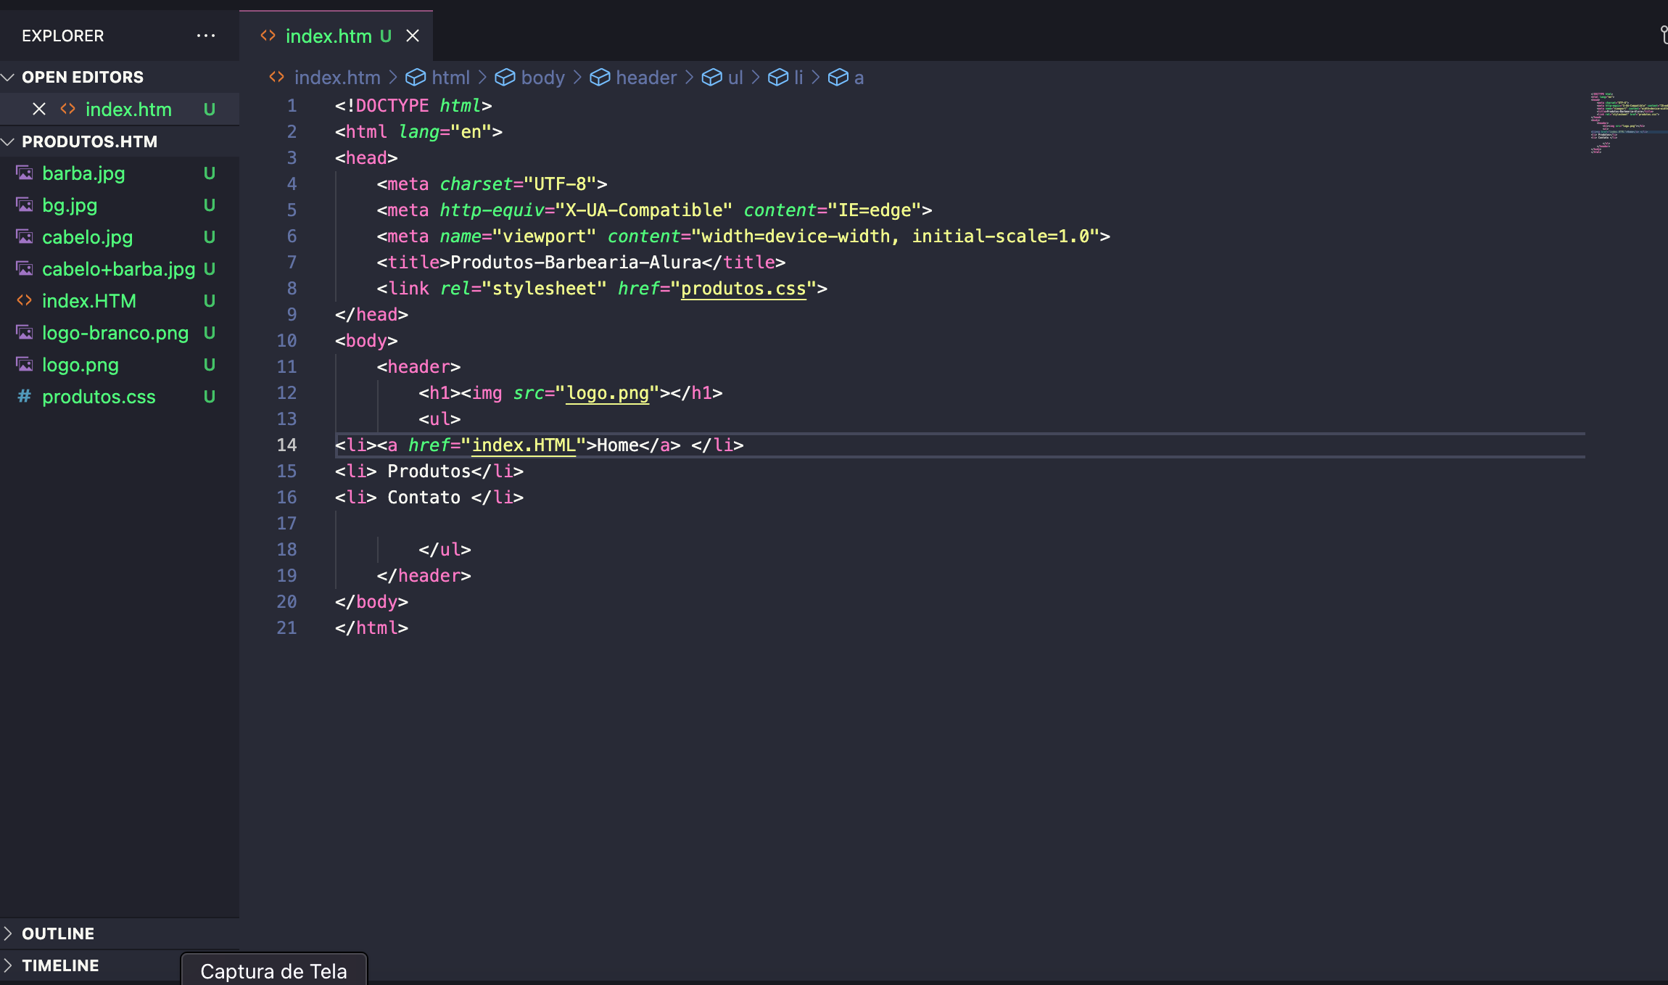1668x985 pixels.
Task: Click the Contato text on line 16
Action: coord(424,498)
